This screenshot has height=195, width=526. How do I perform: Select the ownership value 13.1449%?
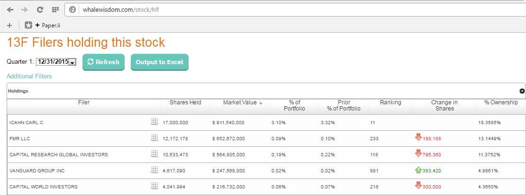pyautogui.click(x=490, y=138)
